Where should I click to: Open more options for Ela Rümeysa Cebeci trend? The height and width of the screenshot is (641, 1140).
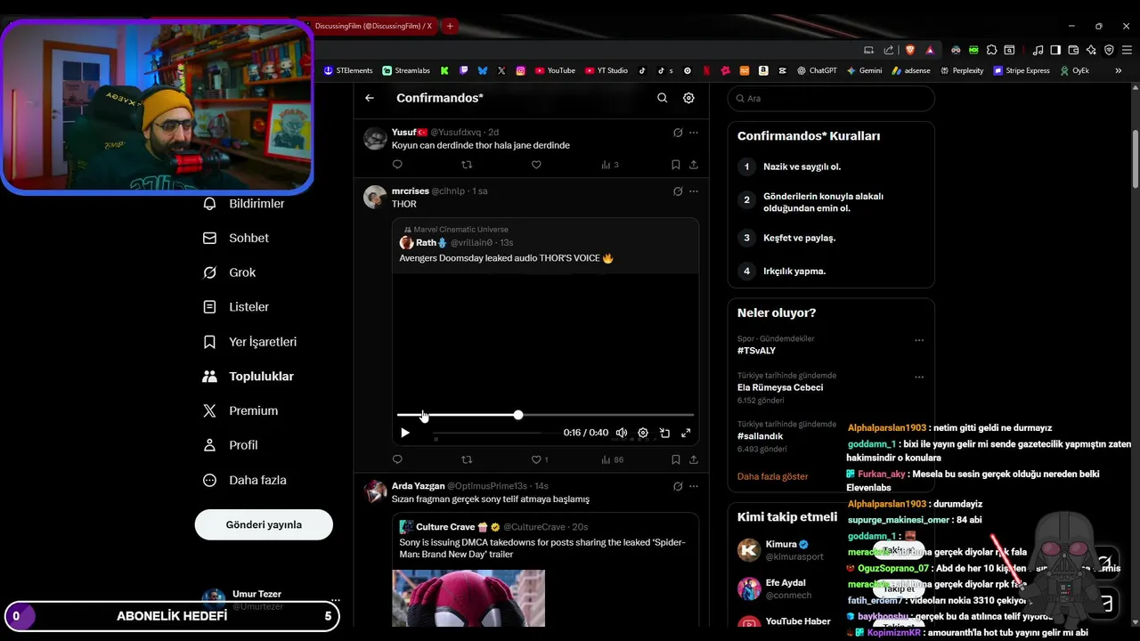919,377
